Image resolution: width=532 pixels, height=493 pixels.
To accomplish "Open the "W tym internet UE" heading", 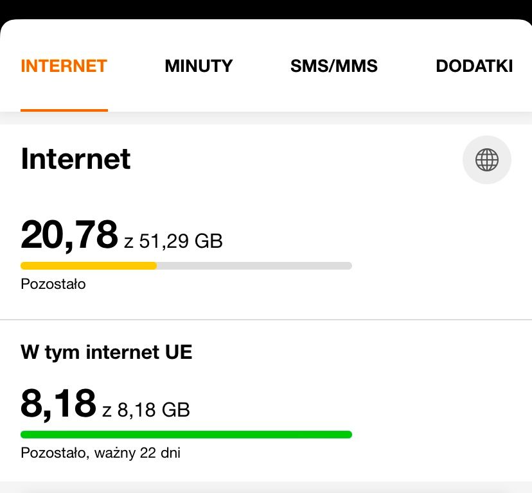I will pyautogui.click(x=107, y=352).
